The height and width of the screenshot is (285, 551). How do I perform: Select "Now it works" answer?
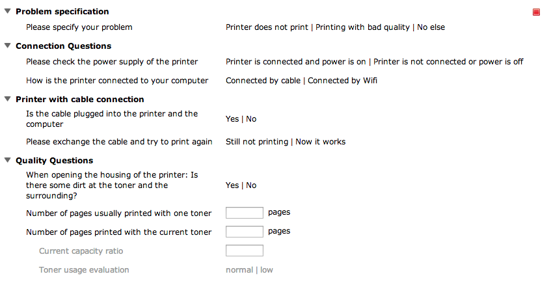[x=320, y=142]
